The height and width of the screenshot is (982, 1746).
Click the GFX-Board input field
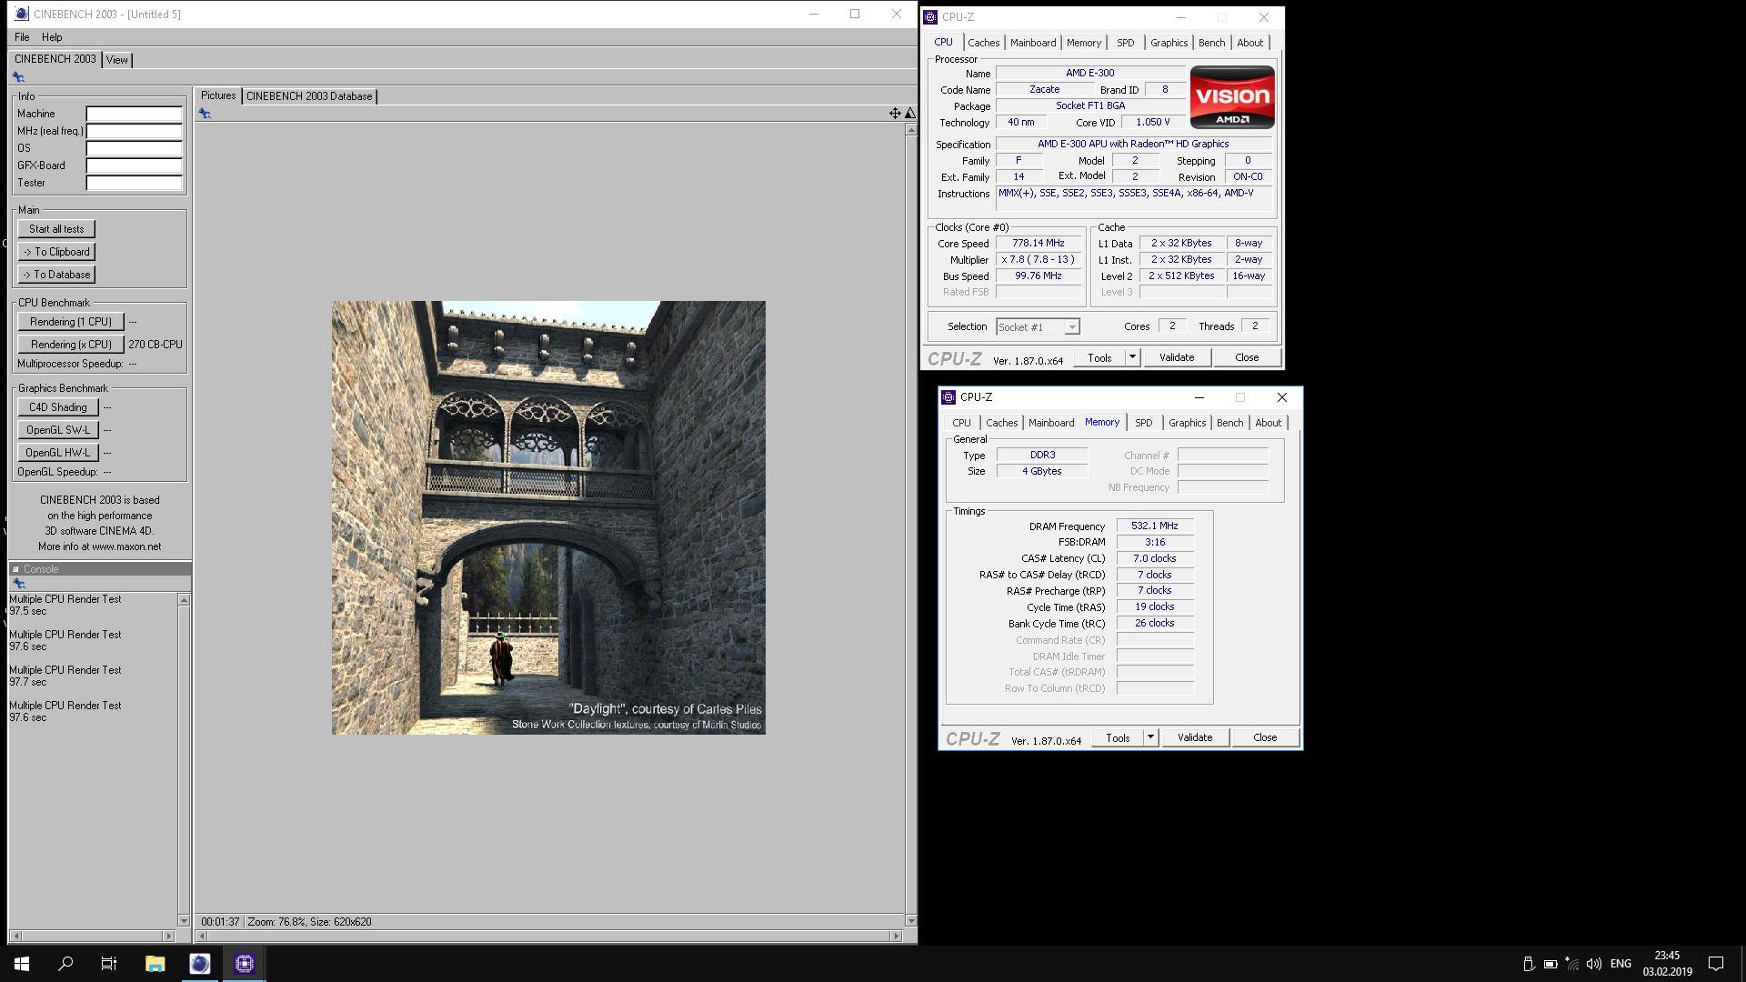135,165
